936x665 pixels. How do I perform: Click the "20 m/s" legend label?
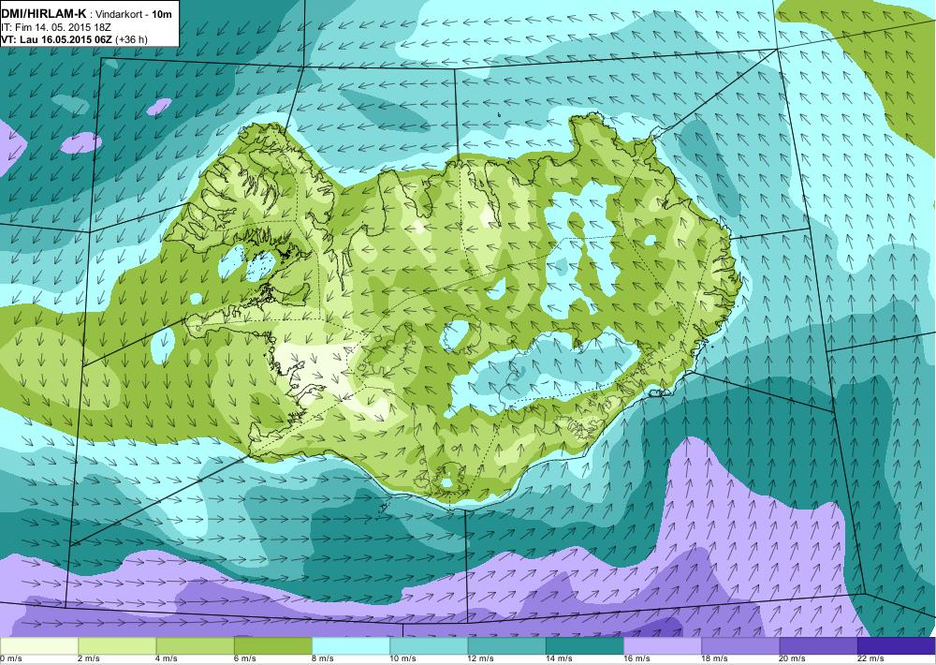click(x=794, y=658)
